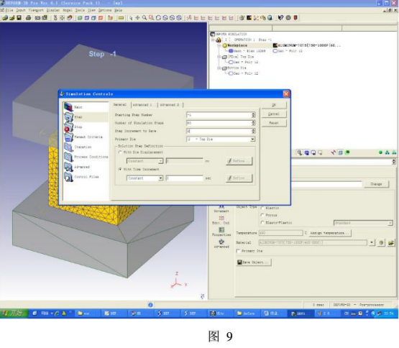Open the Advanced icon in object panel

(221, 244)
